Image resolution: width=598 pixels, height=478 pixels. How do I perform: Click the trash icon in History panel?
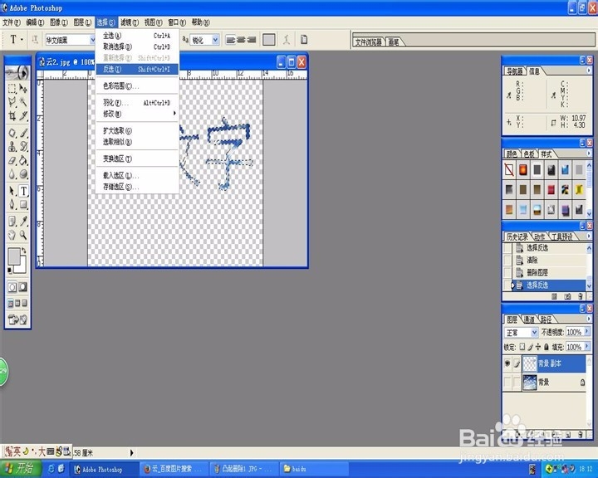coord(581,296)
